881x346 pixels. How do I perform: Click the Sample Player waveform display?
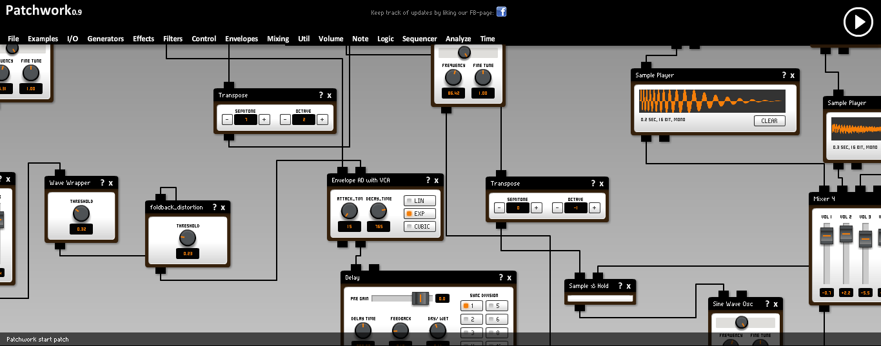pos(712,101)
